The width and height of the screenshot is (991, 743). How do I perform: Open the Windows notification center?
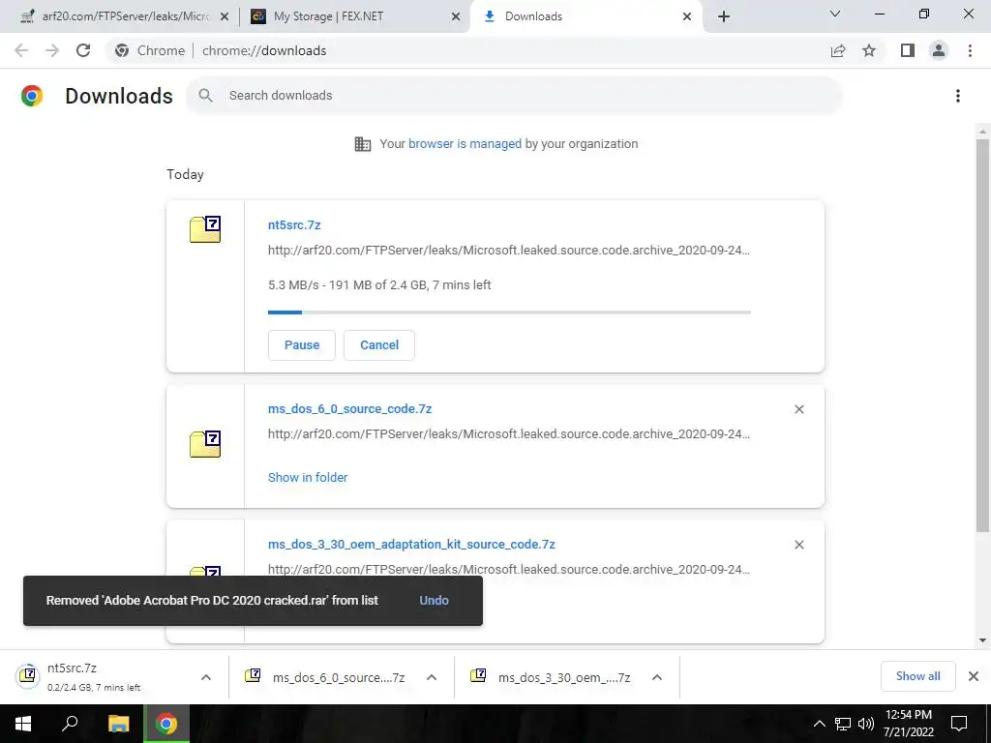point(959,724)
